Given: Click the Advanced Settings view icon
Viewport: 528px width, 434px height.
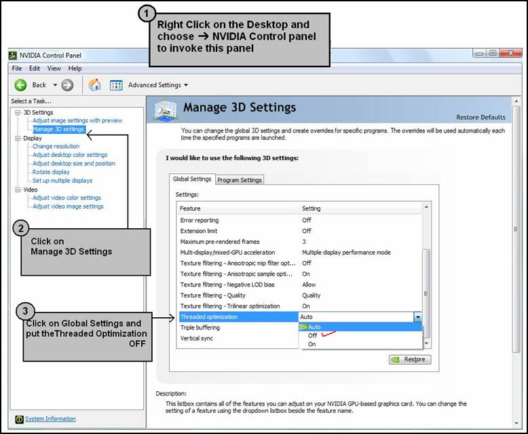Looking at the screenshot, I should [116, 85].
